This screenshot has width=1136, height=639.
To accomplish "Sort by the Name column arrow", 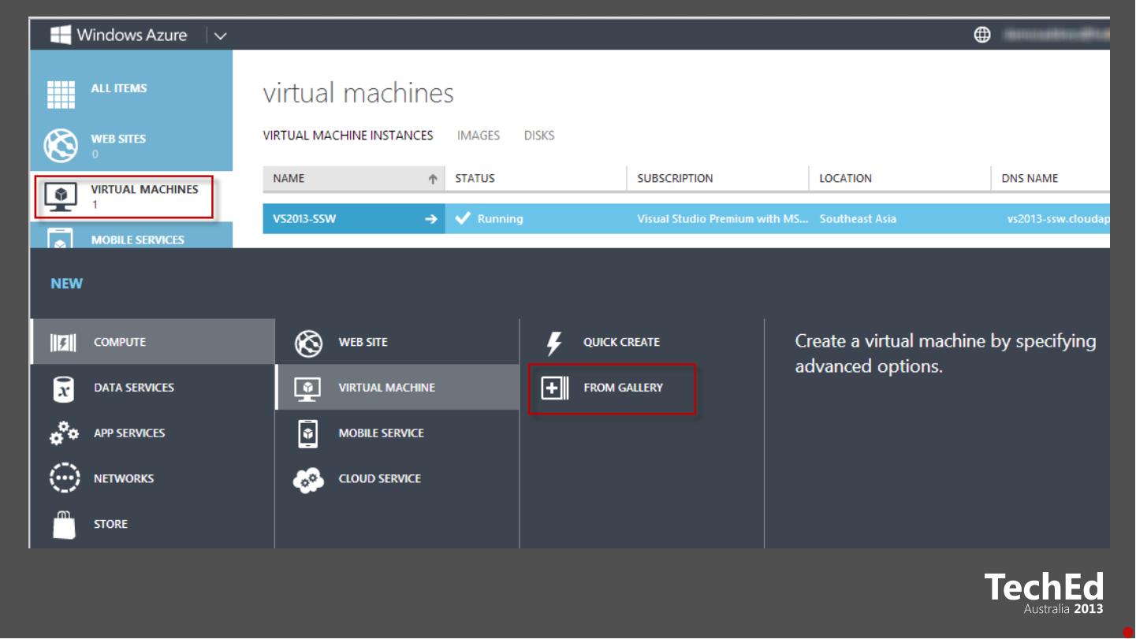I will click(432, 179).
